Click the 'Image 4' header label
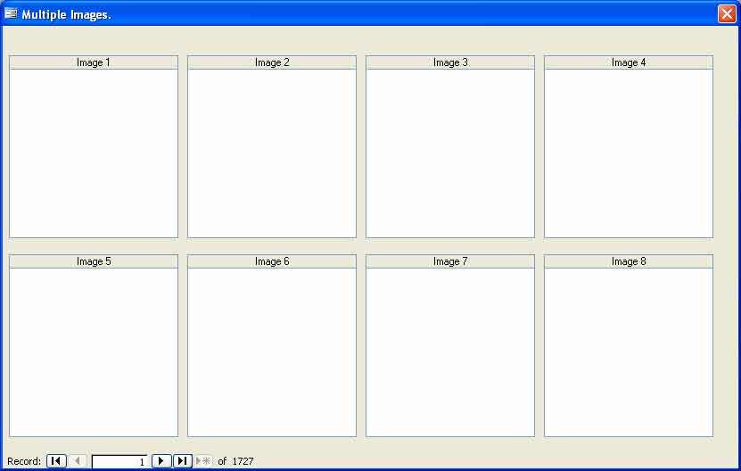Viewport: 741px width, 471px height. (x=629, y=62)
